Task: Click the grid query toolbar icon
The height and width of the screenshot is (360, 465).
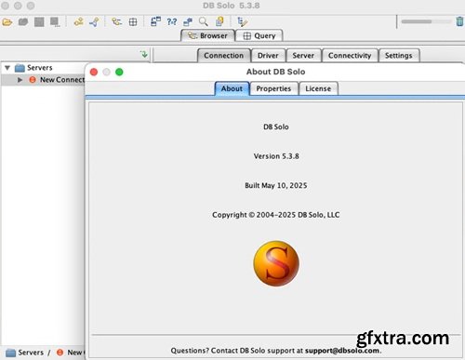Action: (x=133, y=22)
